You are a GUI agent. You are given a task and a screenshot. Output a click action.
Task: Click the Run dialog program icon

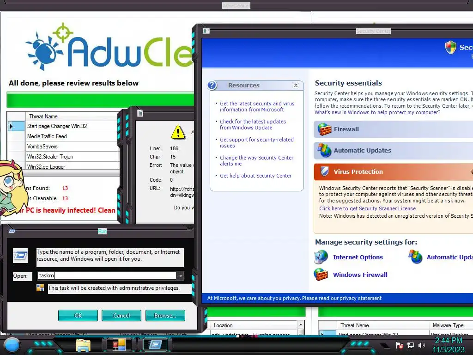(x=20, y=256)
